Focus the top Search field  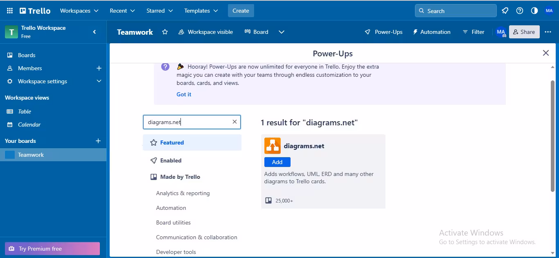click(x=456, y=11)
